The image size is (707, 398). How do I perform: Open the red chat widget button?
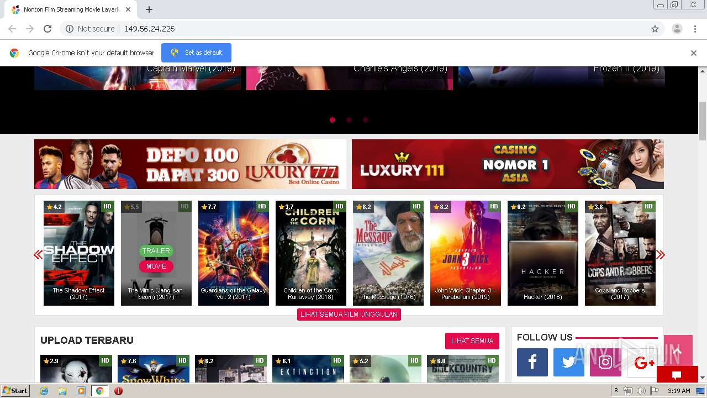point(677,374)
